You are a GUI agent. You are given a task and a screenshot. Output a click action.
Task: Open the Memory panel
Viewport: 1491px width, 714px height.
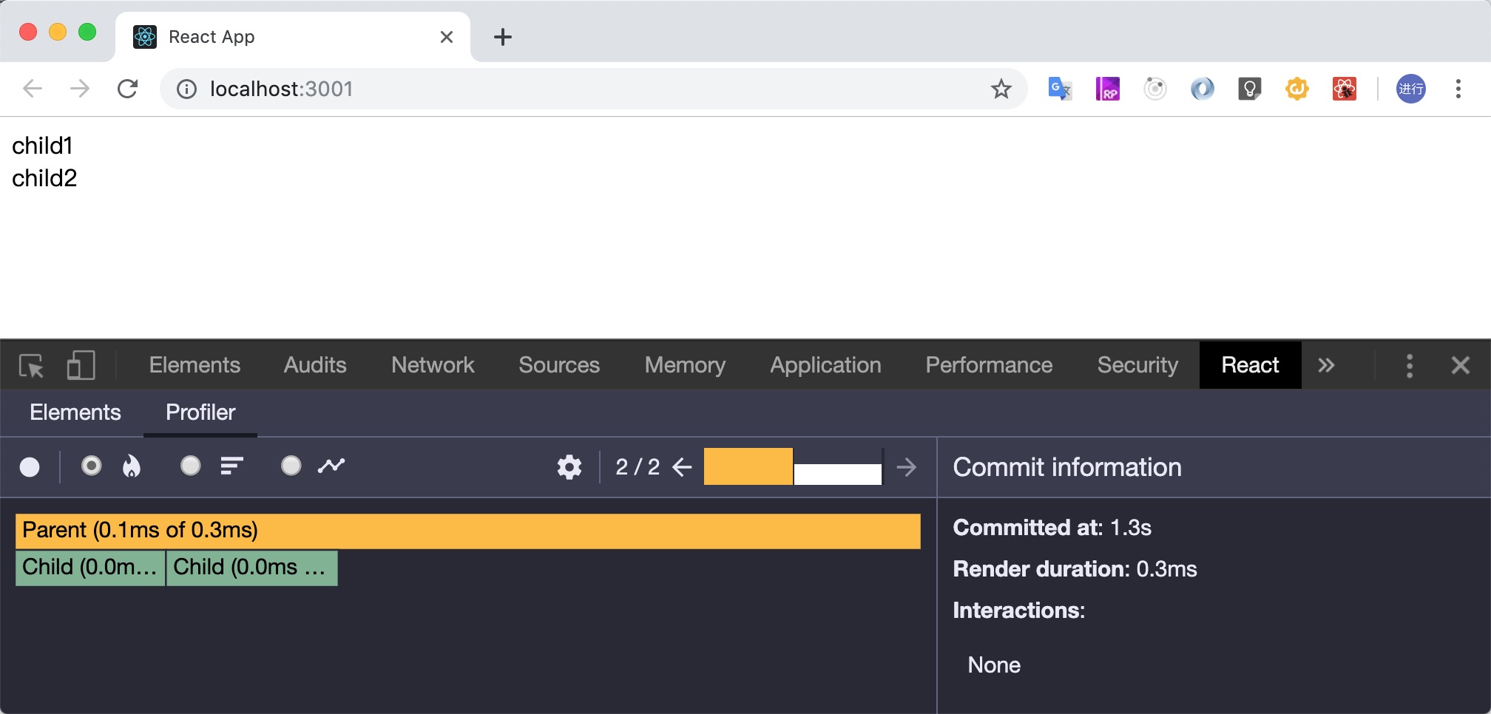(685, 365)
